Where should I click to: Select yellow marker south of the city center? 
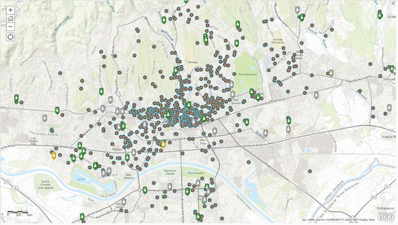164,144
